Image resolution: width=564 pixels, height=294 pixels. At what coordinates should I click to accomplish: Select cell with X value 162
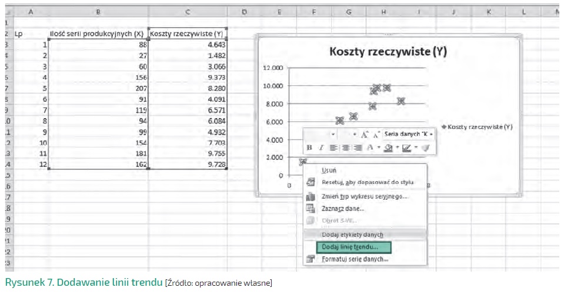tap(98, 164)
